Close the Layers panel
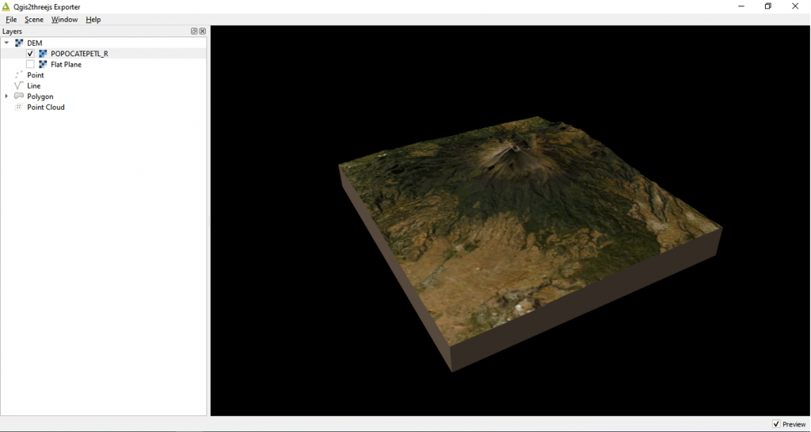811x432 pixels. click(x=203, y=32)
